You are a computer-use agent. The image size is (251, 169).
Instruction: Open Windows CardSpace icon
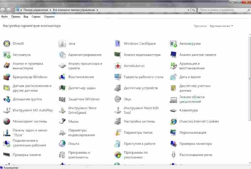pos(118,43)
